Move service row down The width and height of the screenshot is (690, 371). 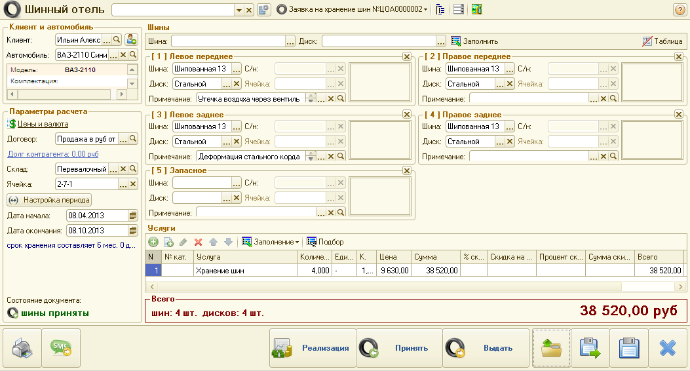coord(229,242)
